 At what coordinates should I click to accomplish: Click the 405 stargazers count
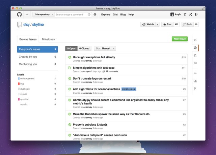[x=177, y=24]
